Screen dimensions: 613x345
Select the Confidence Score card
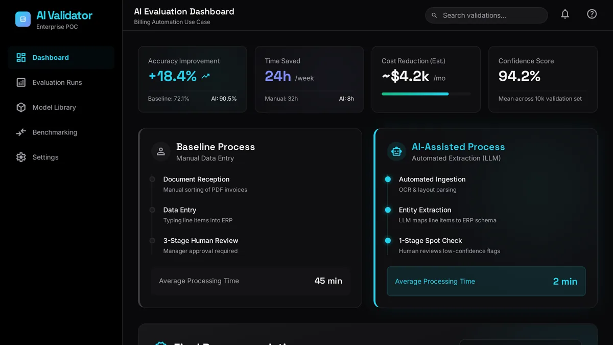tap(543, 79)
